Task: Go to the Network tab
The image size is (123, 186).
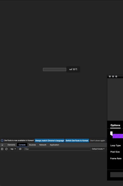Action: (43, 145)
